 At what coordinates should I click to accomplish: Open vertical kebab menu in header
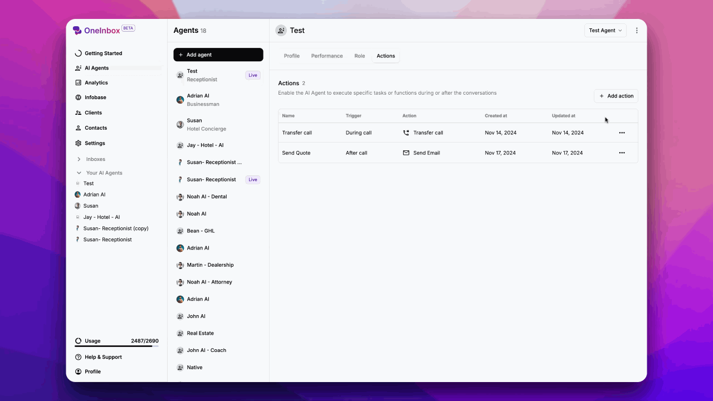[x=637, y=31]
